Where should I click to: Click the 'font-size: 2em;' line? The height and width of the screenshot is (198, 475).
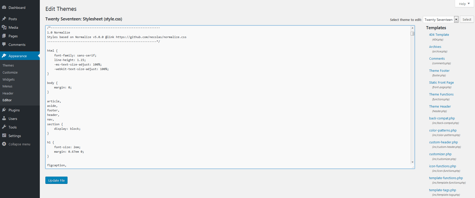pos(67,147)
